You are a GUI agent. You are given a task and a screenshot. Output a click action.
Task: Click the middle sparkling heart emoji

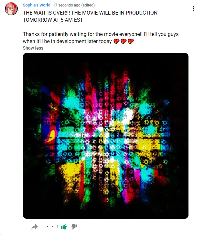[x=123, y=41]
